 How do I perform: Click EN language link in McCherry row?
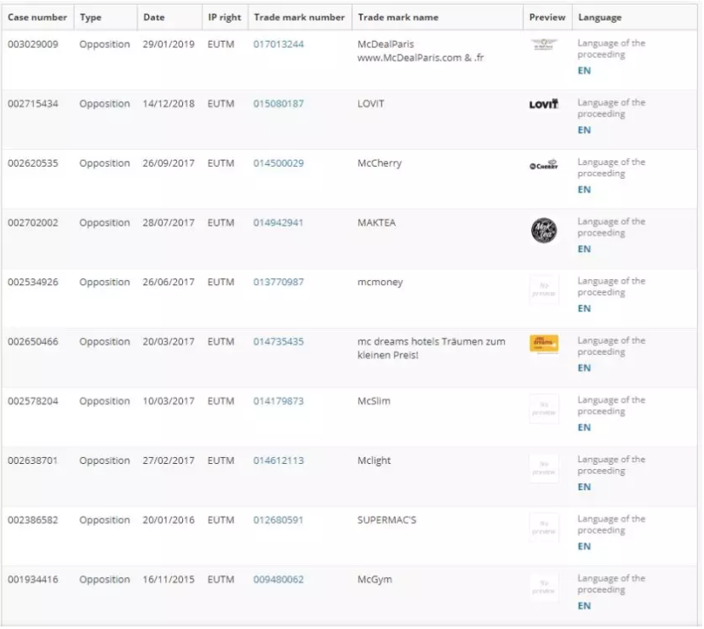pos(584,190)
